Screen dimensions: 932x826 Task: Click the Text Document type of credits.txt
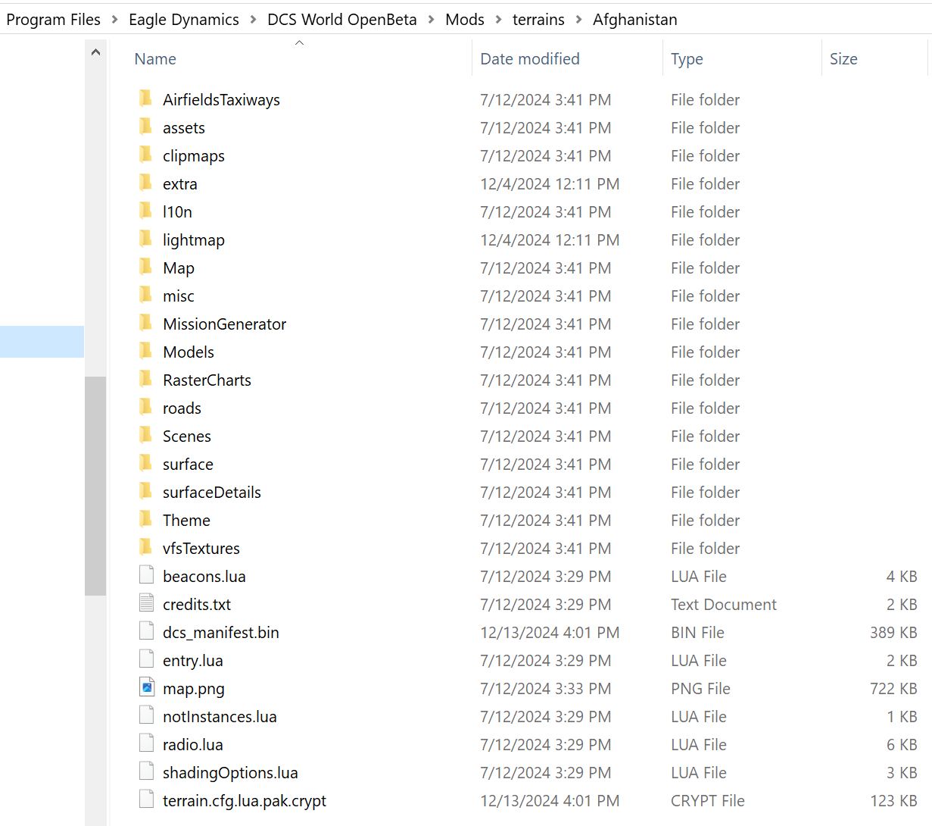pos(724,605)
